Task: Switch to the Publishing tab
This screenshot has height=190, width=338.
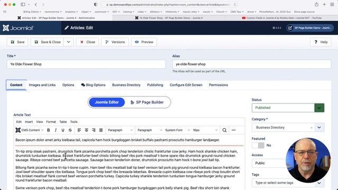Action: tap(155, 85)
